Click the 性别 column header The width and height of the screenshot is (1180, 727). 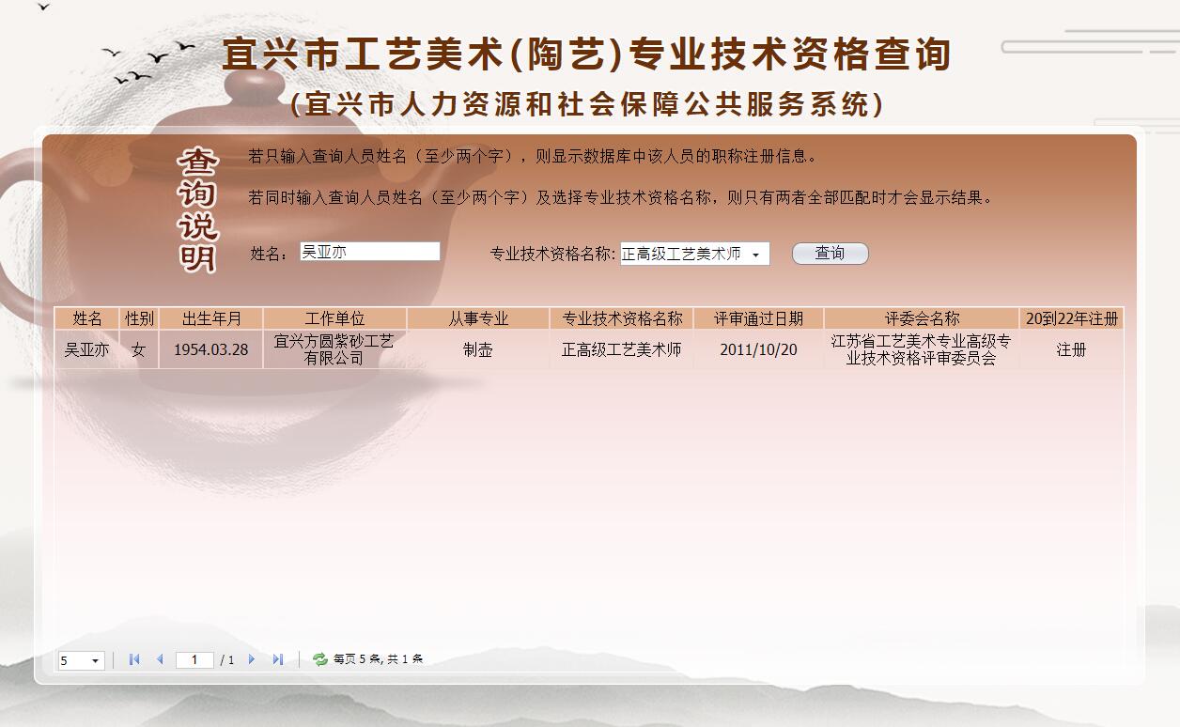point(137,317)
